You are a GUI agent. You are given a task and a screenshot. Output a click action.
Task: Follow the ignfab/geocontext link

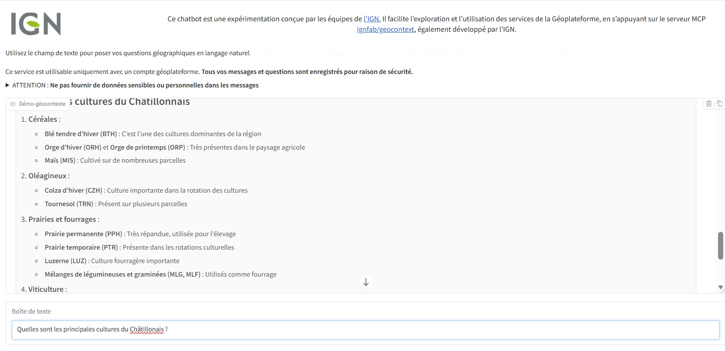[x=385, y=30]
